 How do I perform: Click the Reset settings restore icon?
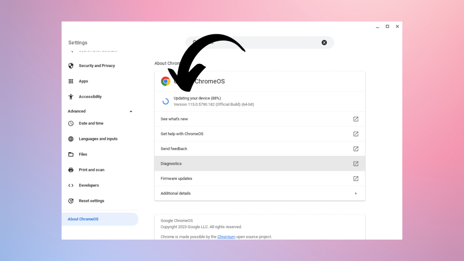click(x=71, y=201)
